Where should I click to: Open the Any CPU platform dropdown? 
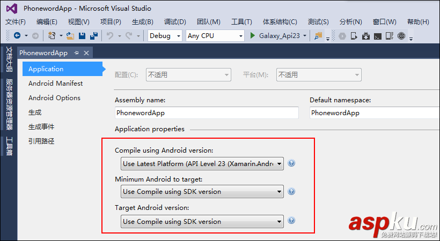(x=214, y=36)
